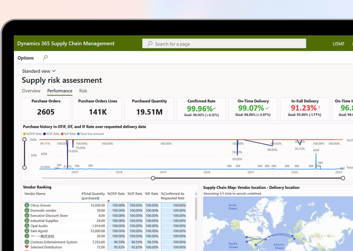This screenshot has height=251, width=353.
Task: Sort by the Vendor Name column header
Action: pos(35,194)
